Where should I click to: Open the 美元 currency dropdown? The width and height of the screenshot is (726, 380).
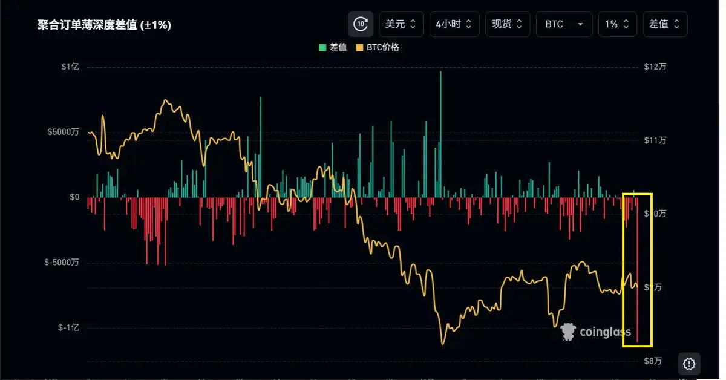coord(401,24)
